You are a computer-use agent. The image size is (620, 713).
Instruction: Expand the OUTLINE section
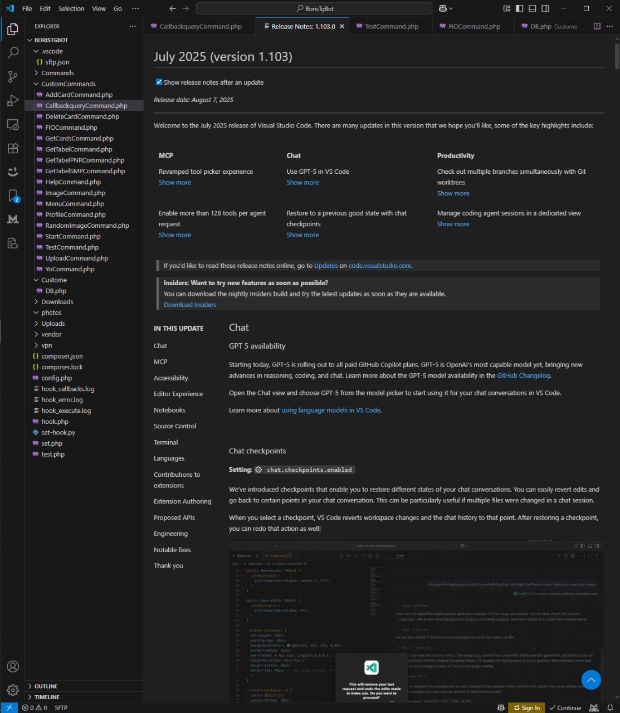(x=46, y=686)
